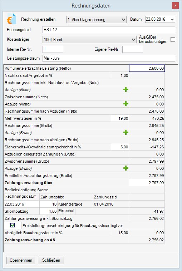Click the Schließen button
The image size is (182, 271).
[x=51, y=260]
